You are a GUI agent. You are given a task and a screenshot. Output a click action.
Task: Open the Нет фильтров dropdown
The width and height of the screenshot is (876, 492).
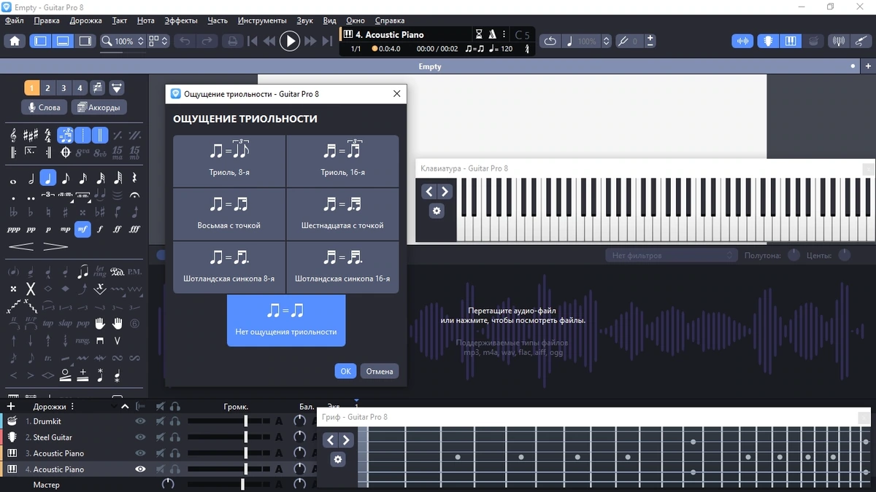671,255
